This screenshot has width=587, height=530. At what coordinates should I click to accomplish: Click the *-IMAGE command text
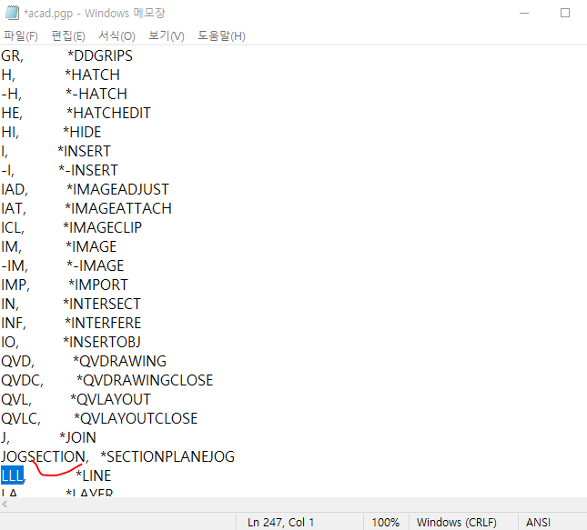pyautogui.click(x=95, y=265)
